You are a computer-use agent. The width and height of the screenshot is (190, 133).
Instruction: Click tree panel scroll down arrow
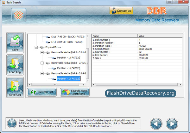[87, 81]
